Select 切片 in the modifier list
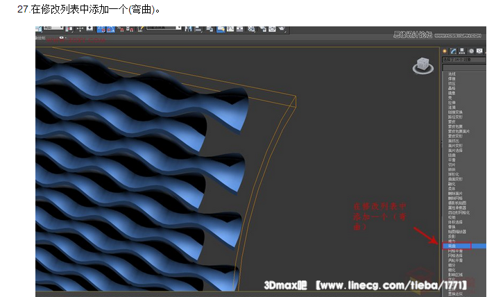 [x=452, y=164]
